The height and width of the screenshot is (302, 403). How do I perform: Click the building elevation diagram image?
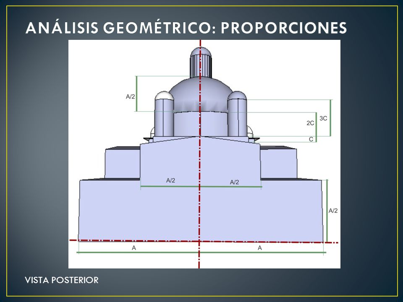click(204, 154)
